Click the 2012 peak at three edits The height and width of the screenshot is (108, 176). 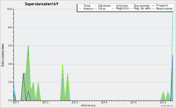point(67,73)
